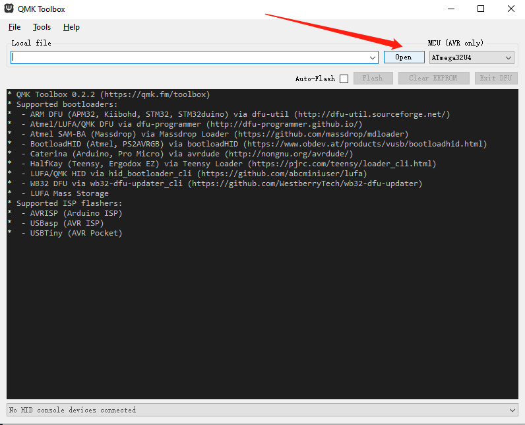Open the Help menu
The width and height of the screenshot is (525, 425).
(x=71, y=27)
